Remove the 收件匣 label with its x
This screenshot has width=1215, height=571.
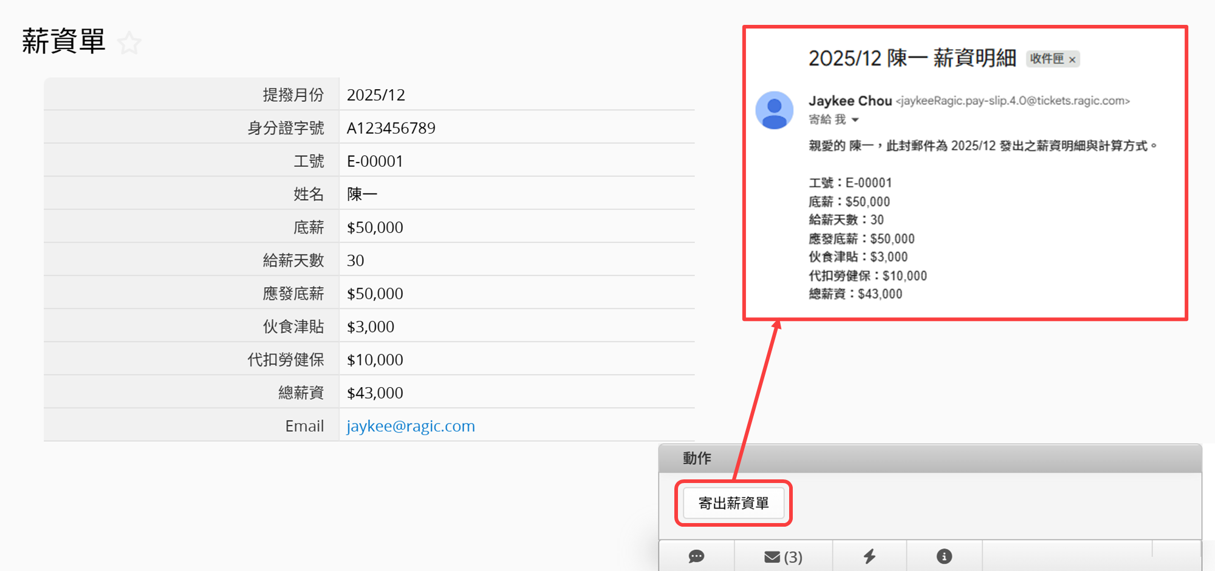1072,59
